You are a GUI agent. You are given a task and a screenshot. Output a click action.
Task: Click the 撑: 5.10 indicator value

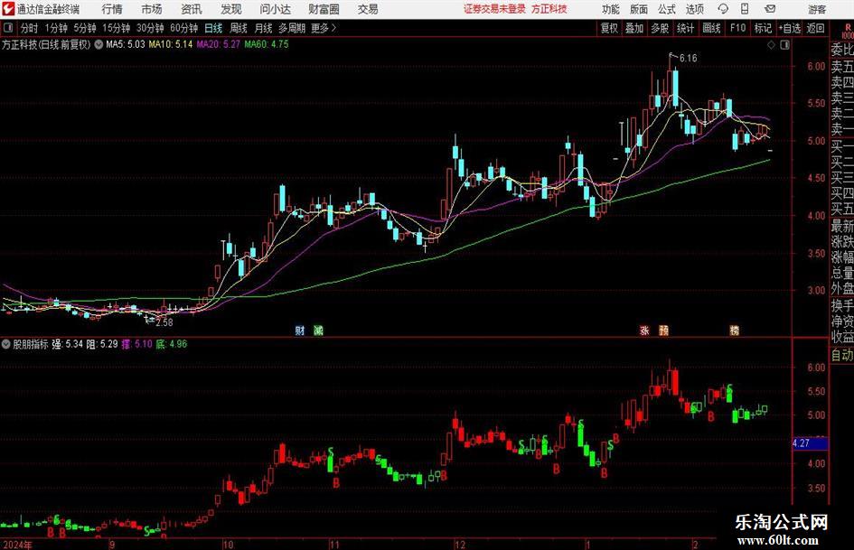(x=136, y=344)
